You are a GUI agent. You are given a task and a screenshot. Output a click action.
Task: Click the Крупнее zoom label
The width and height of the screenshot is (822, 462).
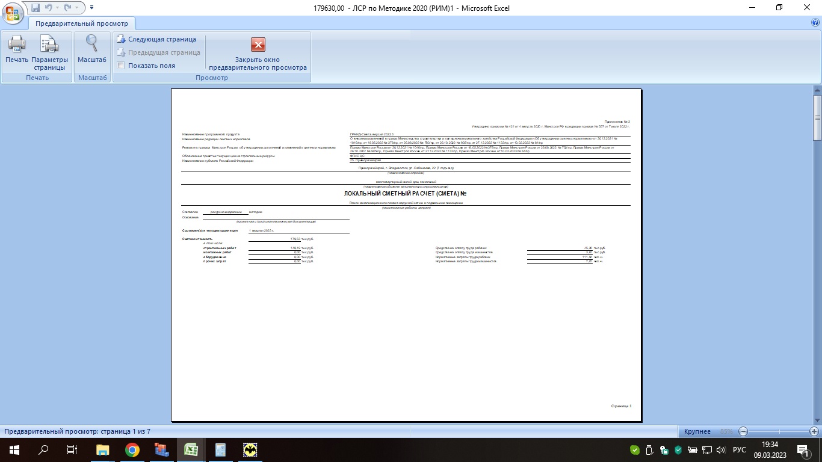pos(697,432)
